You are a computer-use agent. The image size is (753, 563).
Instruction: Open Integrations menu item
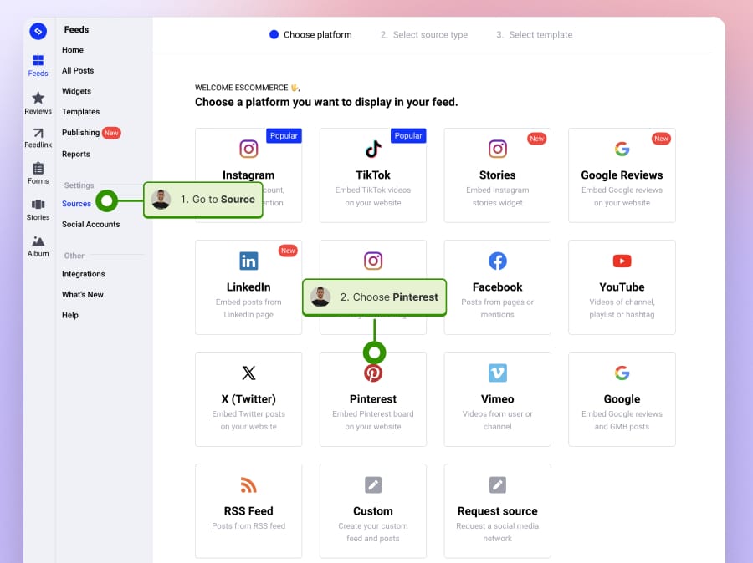(83, 274)
